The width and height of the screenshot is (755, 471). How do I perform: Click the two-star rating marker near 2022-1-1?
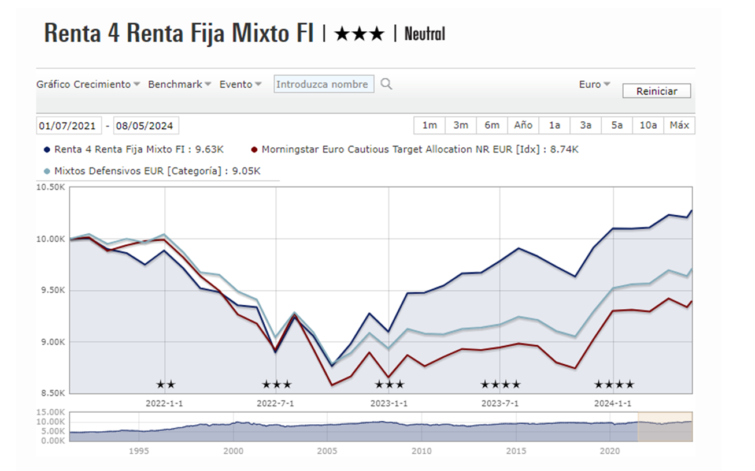click(165, 384)
